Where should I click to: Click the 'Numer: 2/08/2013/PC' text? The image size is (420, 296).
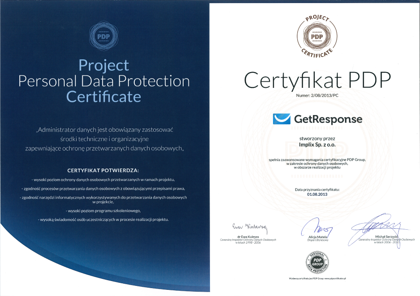point(317,95)
